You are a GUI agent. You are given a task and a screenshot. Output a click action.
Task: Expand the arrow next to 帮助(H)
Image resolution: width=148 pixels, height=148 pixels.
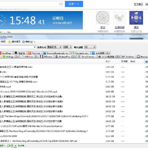[35, 42]
